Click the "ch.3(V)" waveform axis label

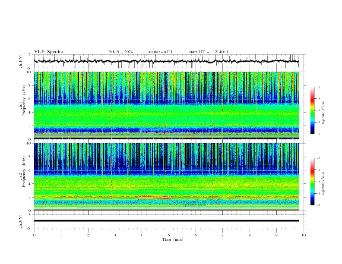[21, 221]
